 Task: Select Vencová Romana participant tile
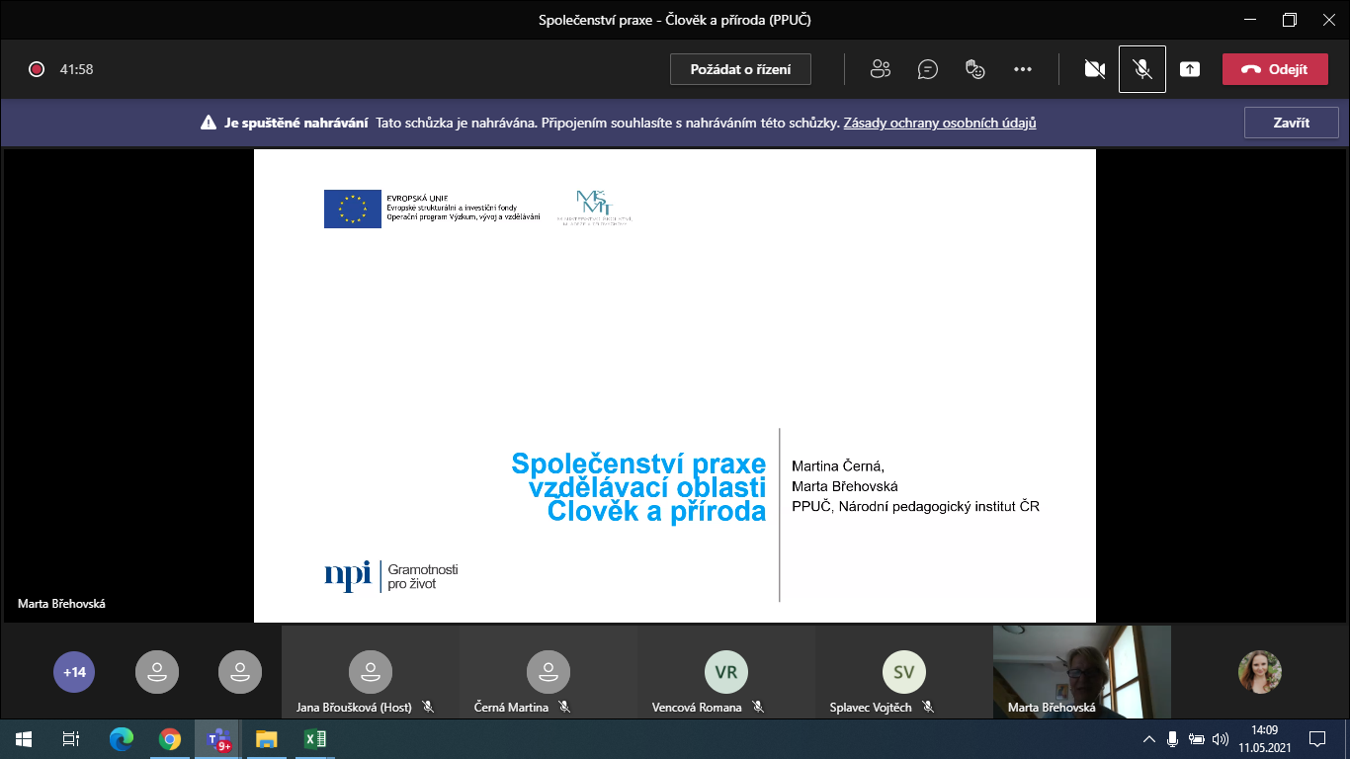(x=726, y=673)
